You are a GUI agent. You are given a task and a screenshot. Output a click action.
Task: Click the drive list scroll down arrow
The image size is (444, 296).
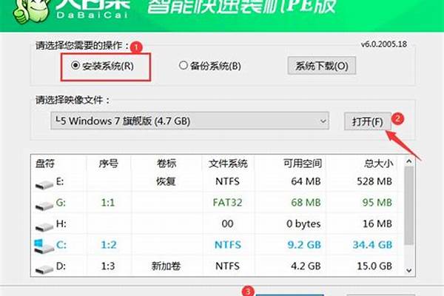408,271
